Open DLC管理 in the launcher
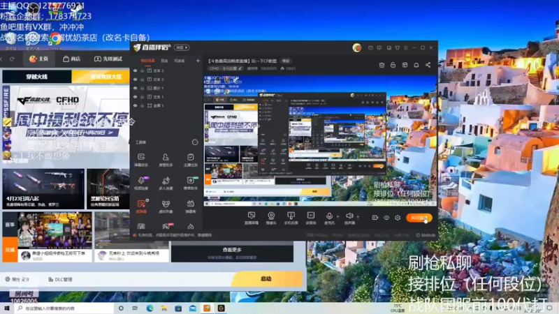559x314 pixels. 61,280
